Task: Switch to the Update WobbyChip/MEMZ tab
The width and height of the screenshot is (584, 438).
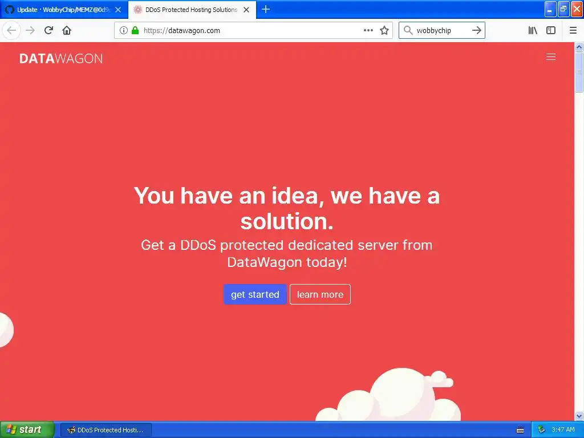Action: pos(64,10)
